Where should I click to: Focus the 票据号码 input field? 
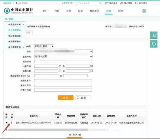(x=63, y=61)
